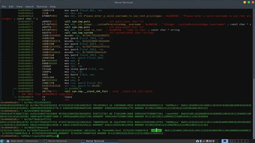The width and height of the screenshot is (255, 143).
Task: Click 'movabs rax, 0x746c755245505553' instruction
Action: pyautogui.click(x=87, y=35)
